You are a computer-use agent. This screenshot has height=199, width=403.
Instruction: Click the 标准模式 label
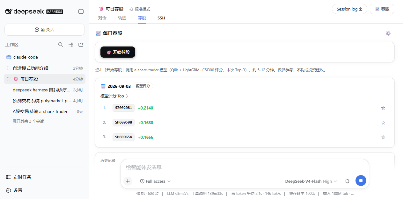click(142, 9)
